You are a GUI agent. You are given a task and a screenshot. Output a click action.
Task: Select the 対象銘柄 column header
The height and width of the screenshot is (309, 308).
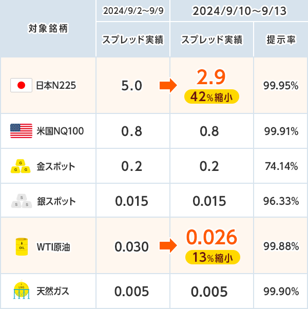pyautogui.click(x=47, y=28)
